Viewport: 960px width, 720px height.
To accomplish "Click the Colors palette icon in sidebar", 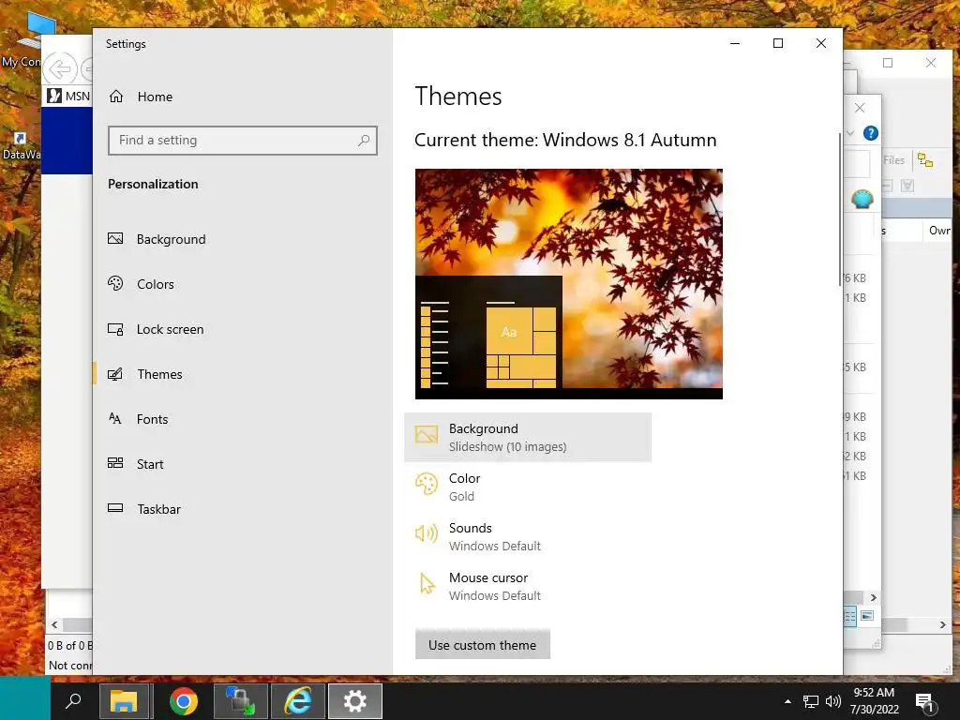I will (x=115, y=283).
